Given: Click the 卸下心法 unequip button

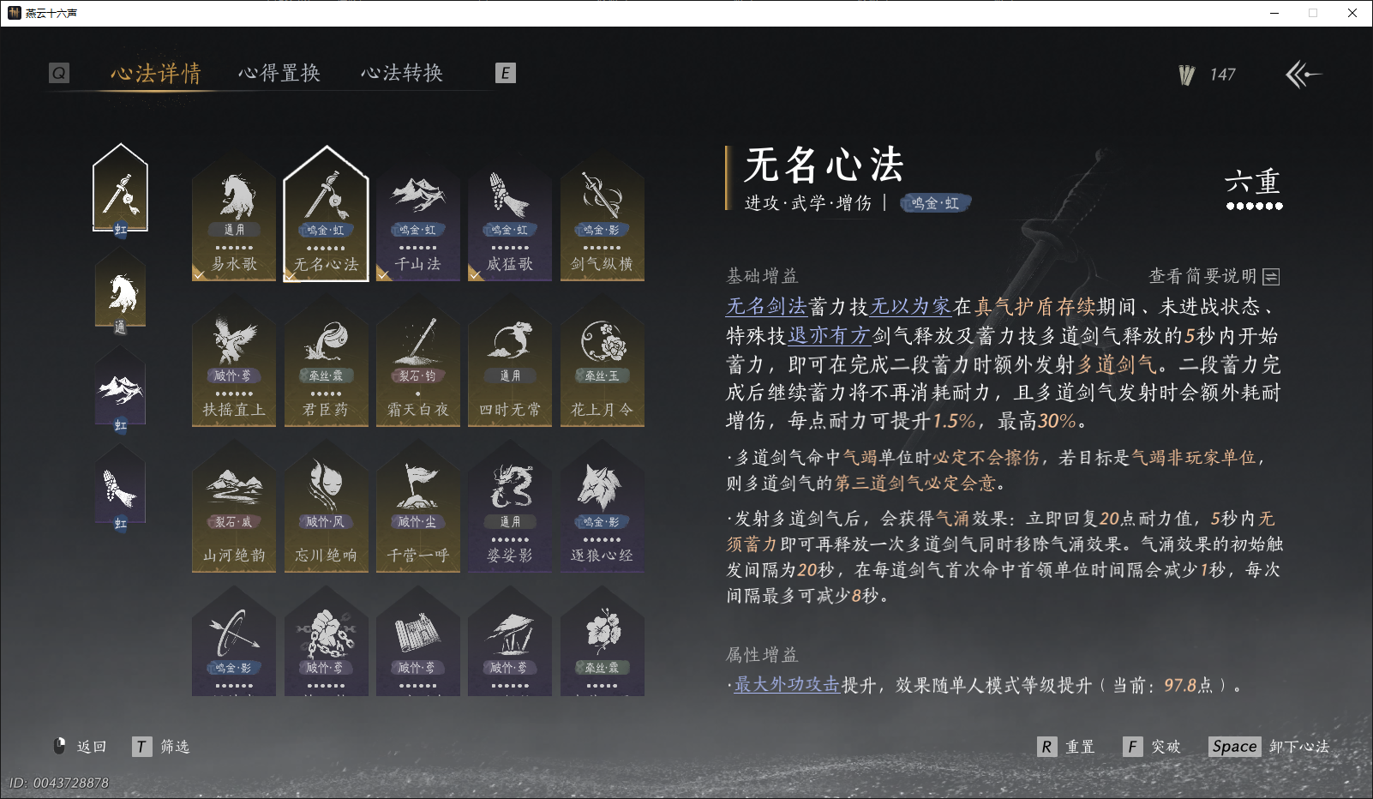Looking at the screenshot, I should [1269, 747].
